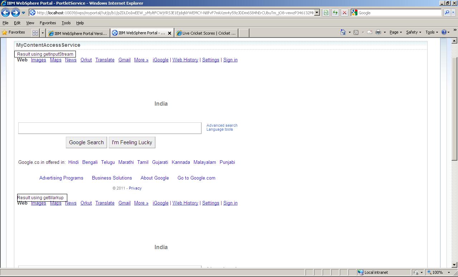Open the Favorites menu in menu bar
Viewport: 458px width, 277px height.
[x=48, y=23]
